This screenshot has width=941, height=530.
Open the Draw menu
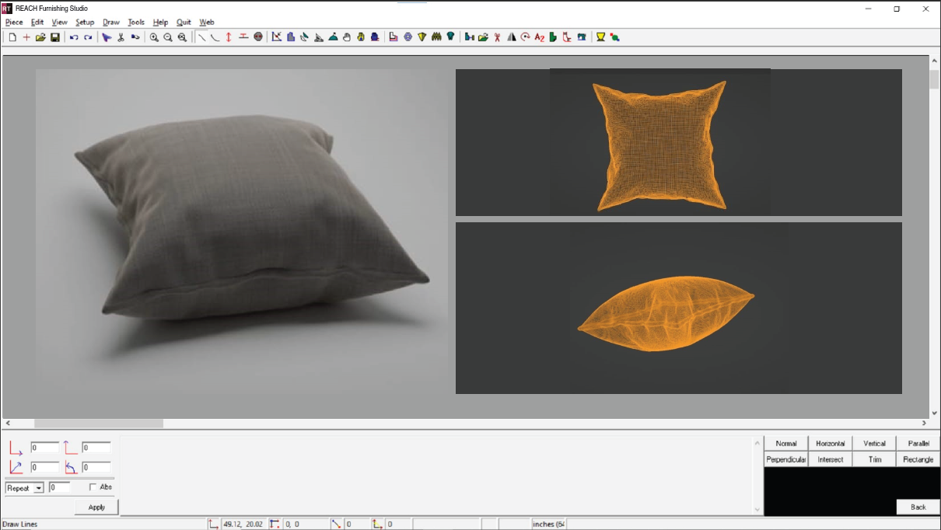point(111,23)
